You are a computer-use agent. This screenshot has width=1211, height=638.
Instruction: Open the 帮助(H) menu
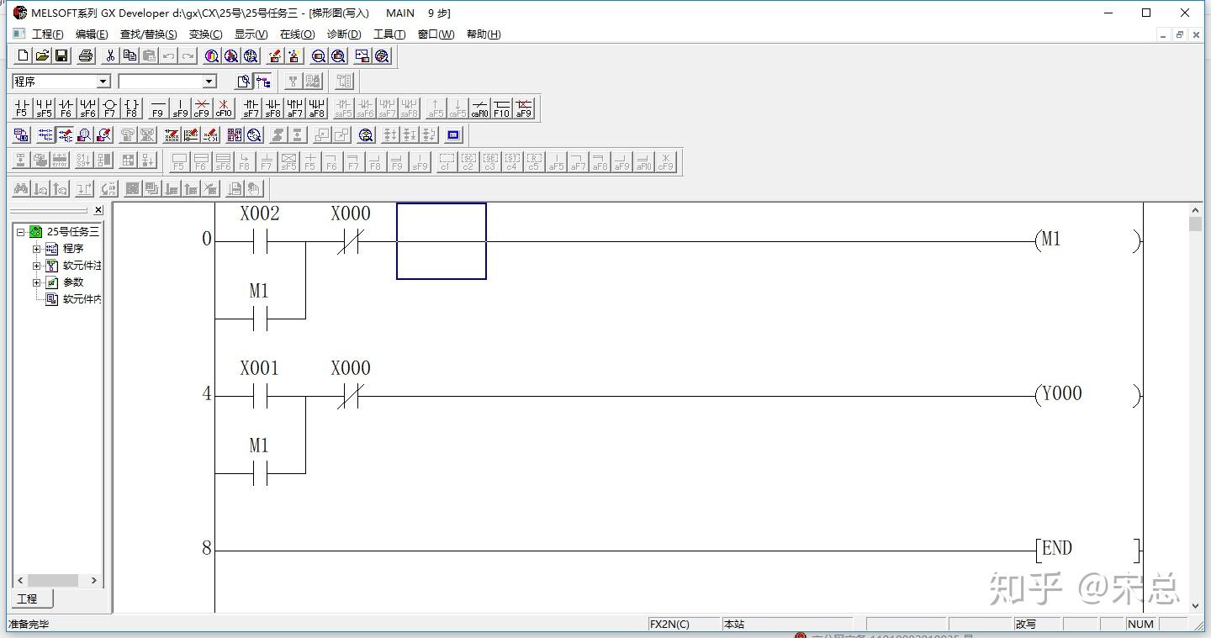(484, 34)
